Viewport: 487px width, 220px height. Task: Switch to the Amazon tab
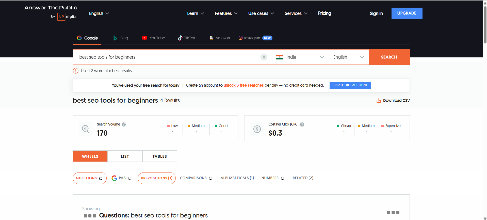click(220, 38)
